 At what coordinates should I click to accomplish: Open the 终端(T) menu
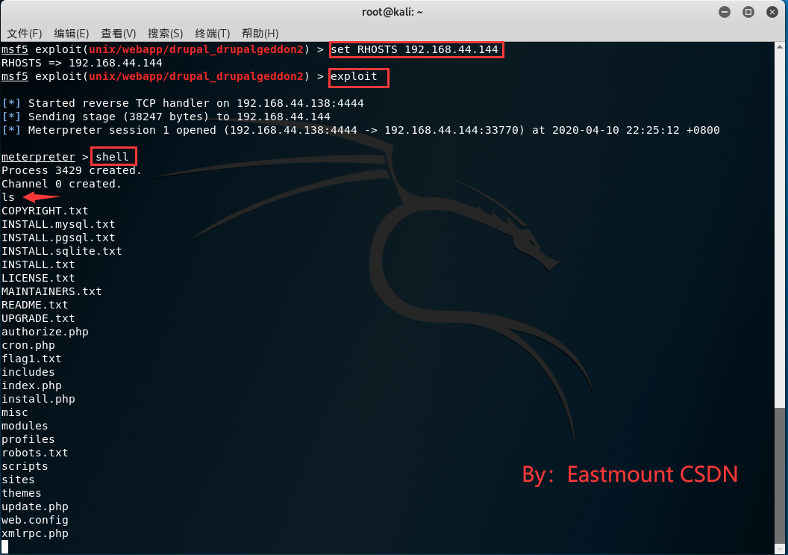pos(212,34)
